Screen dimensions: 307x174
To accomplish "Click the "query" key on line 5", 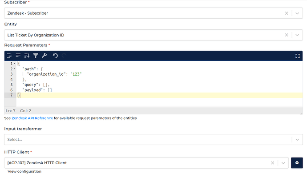I will pos(30,85).
